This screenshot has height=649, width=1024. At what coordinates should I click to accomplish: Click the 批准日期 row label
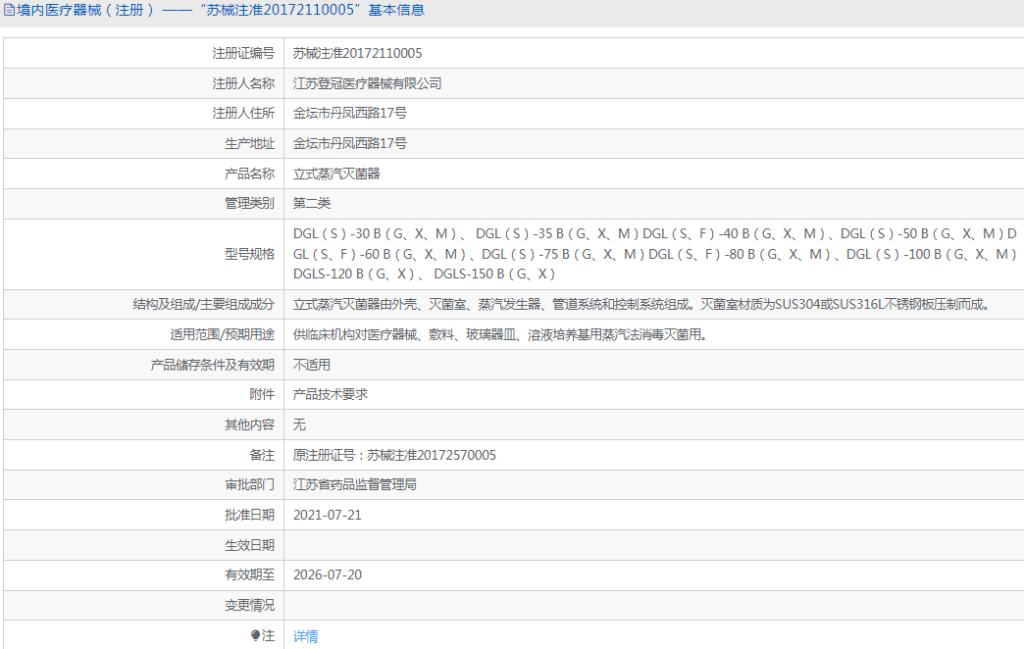[x=249, y=515]
